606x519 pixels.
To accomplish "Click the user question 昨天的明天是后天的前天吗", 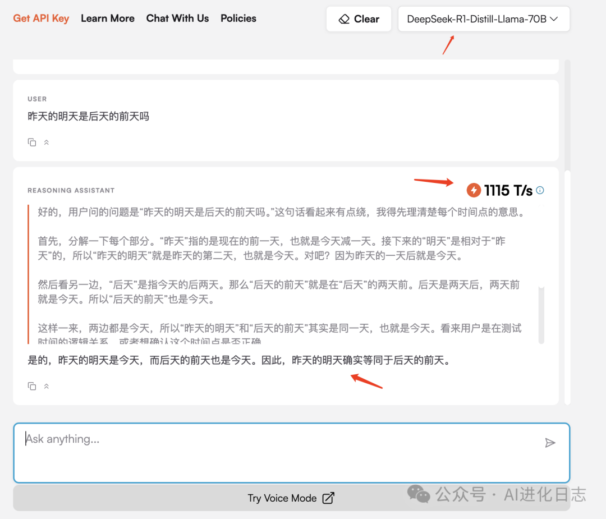I will pos(88,116).
